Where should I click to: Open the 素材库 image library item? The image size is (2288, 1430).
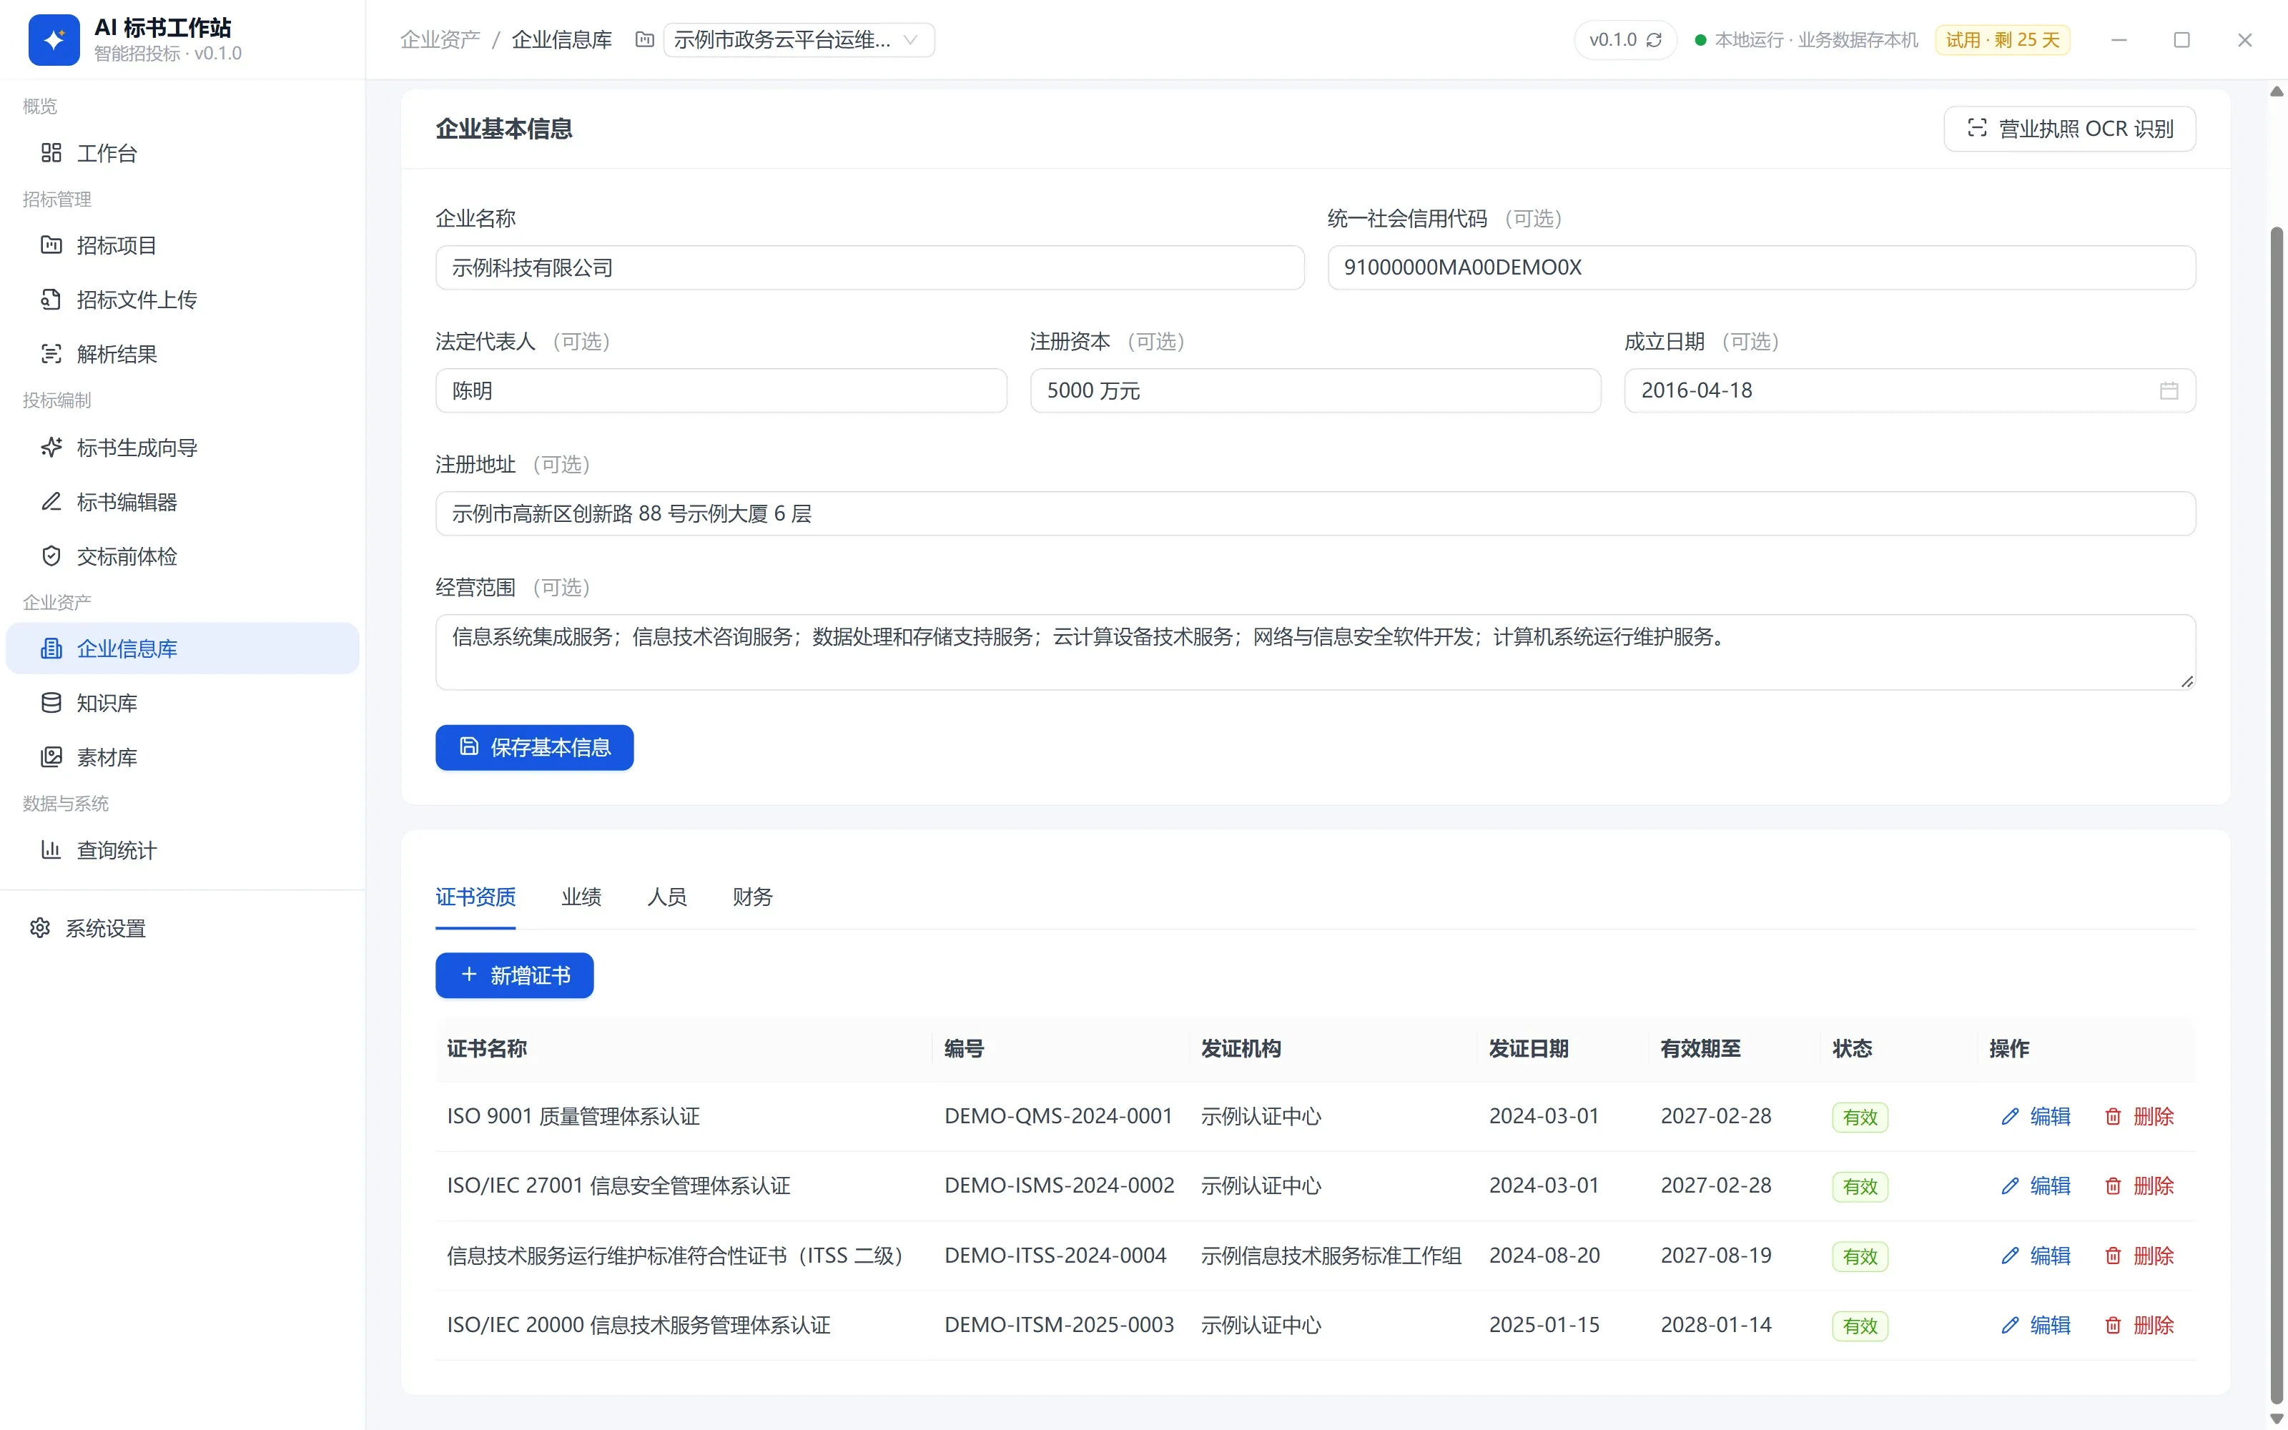pyautogui.click(x=182, y=756)
